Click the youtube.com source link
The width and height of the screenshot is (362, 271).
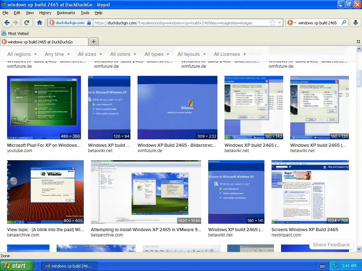tap(20, 150)
